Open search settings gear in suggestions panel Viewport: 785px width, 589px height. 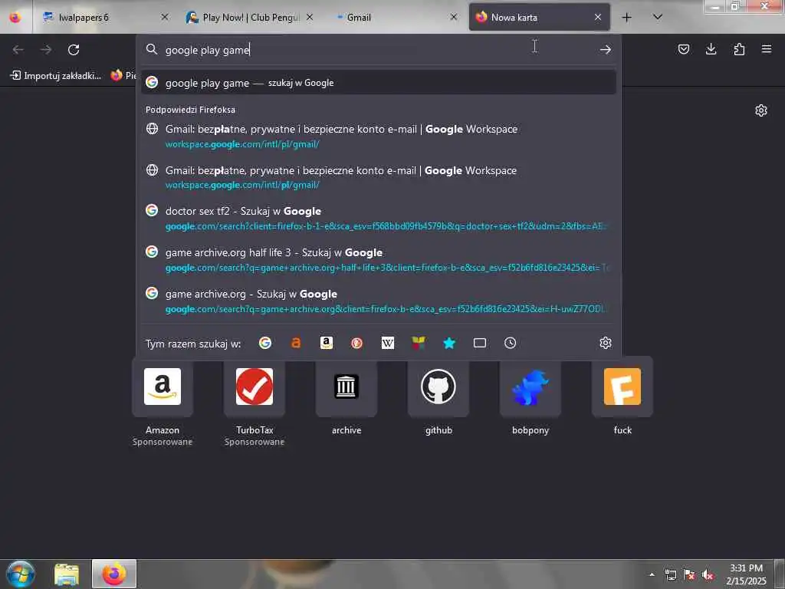(x=606, y=343)
